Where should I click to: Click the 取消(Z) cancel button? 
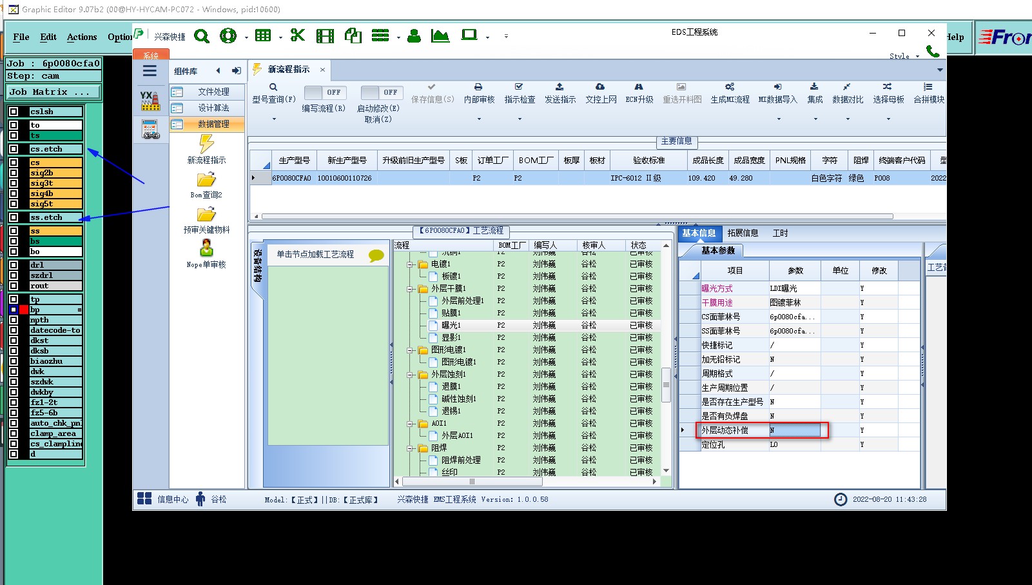click(x=378, y=119)
